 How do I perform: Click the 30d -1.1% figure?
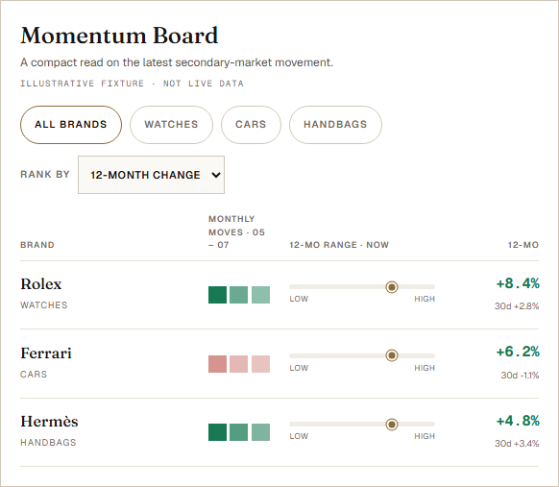click(520, 375)
